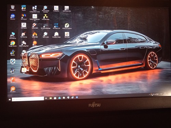Launch the WinKFP desktop shortcut

click(x=24, y=8)
